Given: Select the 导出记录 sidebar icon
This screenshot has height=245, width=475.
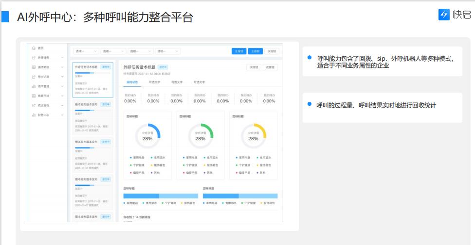Looking at the screenshot, I should 34,77.
